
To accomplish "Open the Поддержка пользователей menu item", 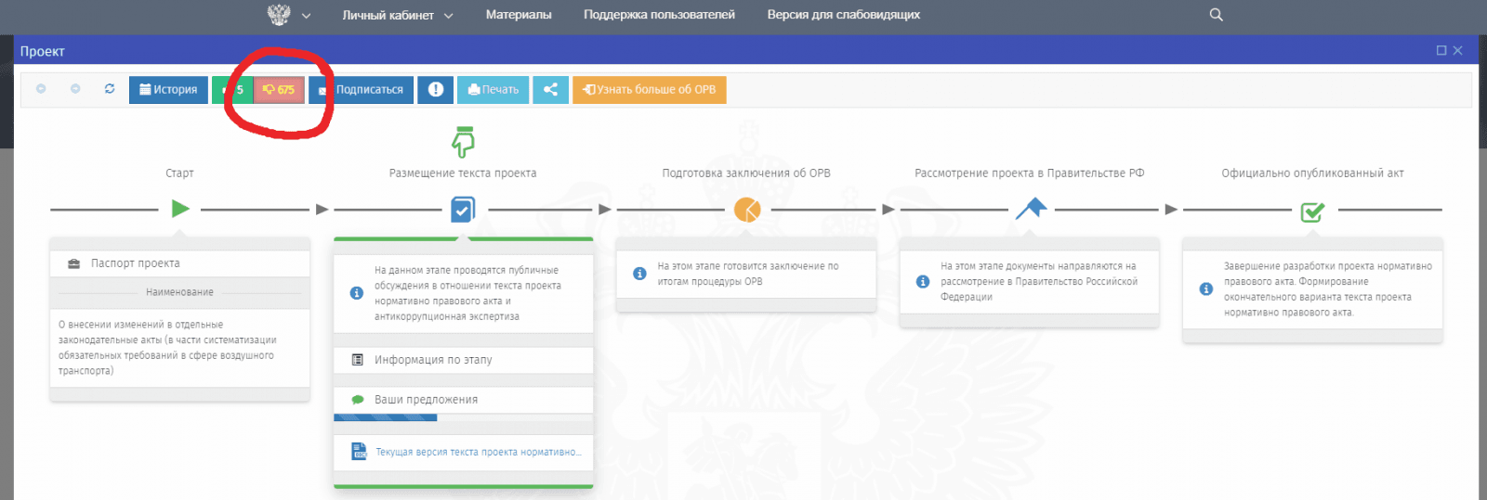I will (659, 15).
